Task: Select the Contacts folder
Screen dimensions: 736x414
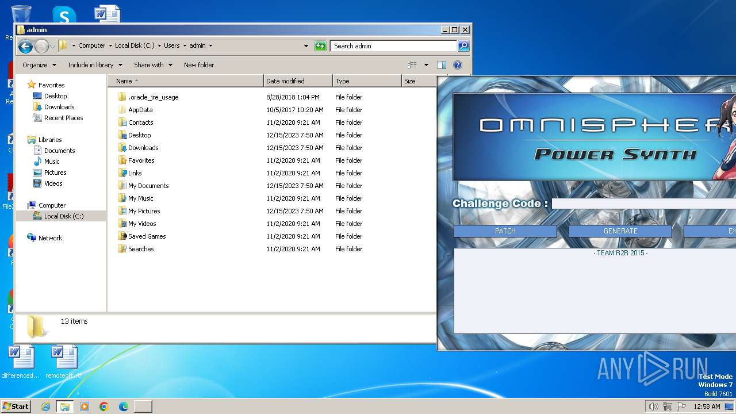Action: tap(136, 122)
